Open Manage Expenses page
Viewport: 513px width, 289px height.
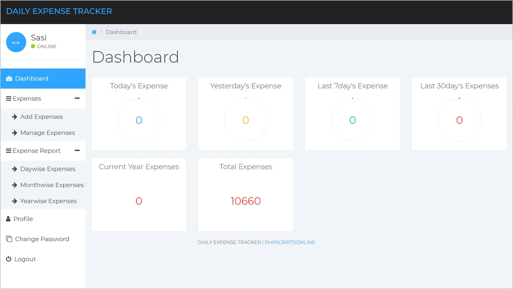43,133
